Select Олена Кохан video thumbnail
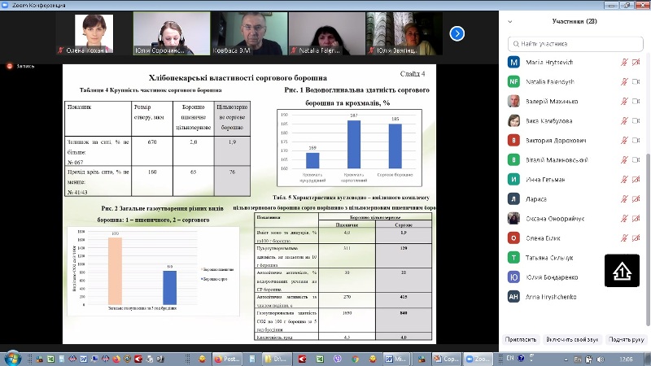 [x=94, y=33]
